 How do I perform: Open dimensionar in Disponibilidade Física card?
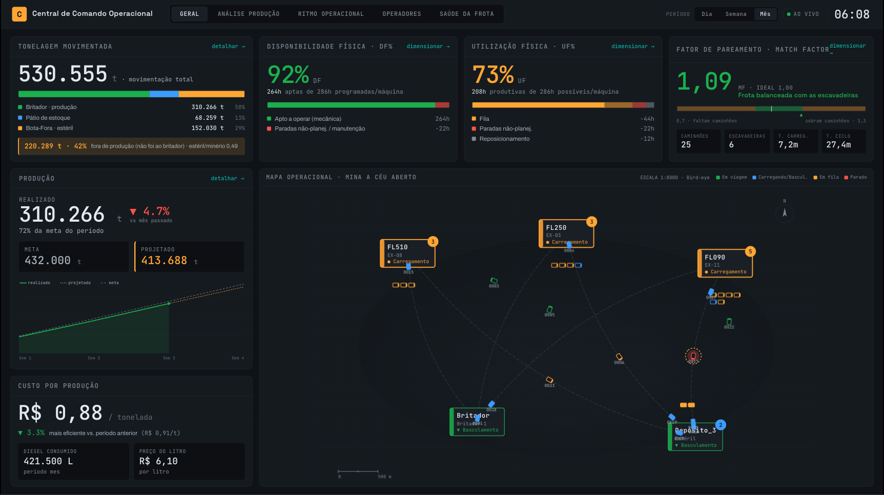coord(428,47)
